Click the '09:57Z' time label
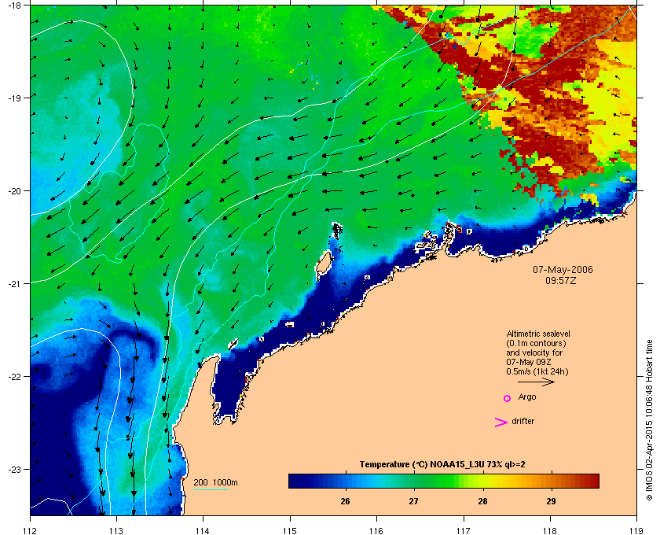The height and width of the screenshot is (535, 660). pos(561,280)
